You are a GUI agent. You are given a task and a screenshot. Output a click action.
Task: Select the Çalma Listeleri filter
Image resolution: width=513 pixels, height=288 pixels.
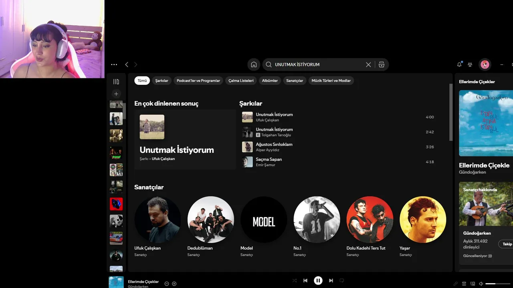tap(241, 80)
